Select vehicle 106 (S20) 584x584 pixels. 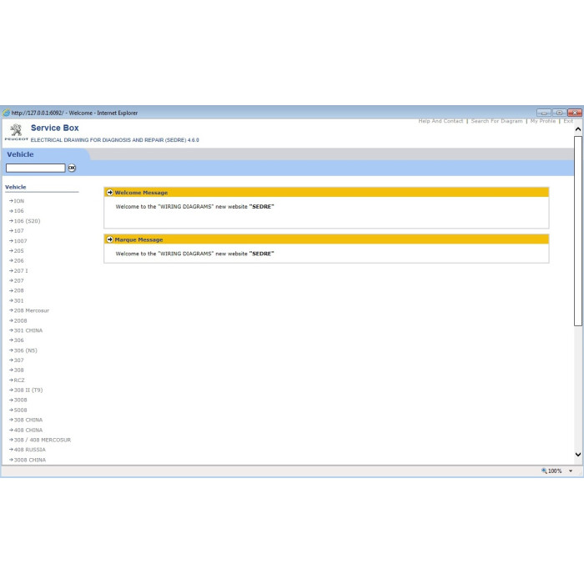click(27, 221)
